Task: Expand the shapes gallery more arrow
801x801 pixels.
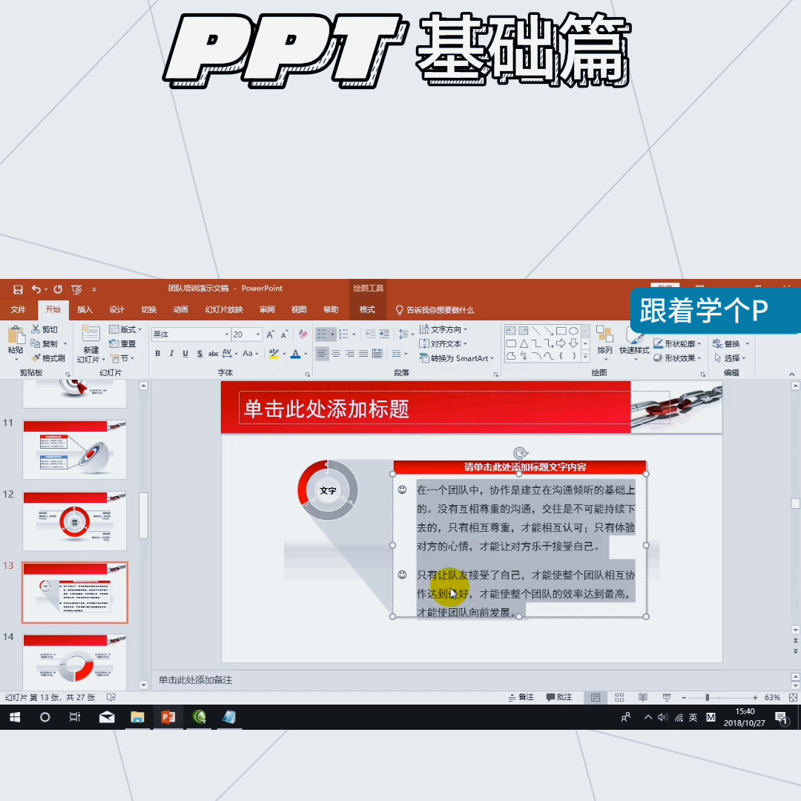Action: 586,356
